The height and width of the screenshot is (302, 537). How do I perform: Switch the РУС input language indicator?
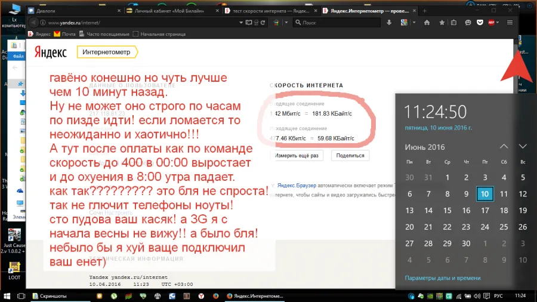(498, 296)
